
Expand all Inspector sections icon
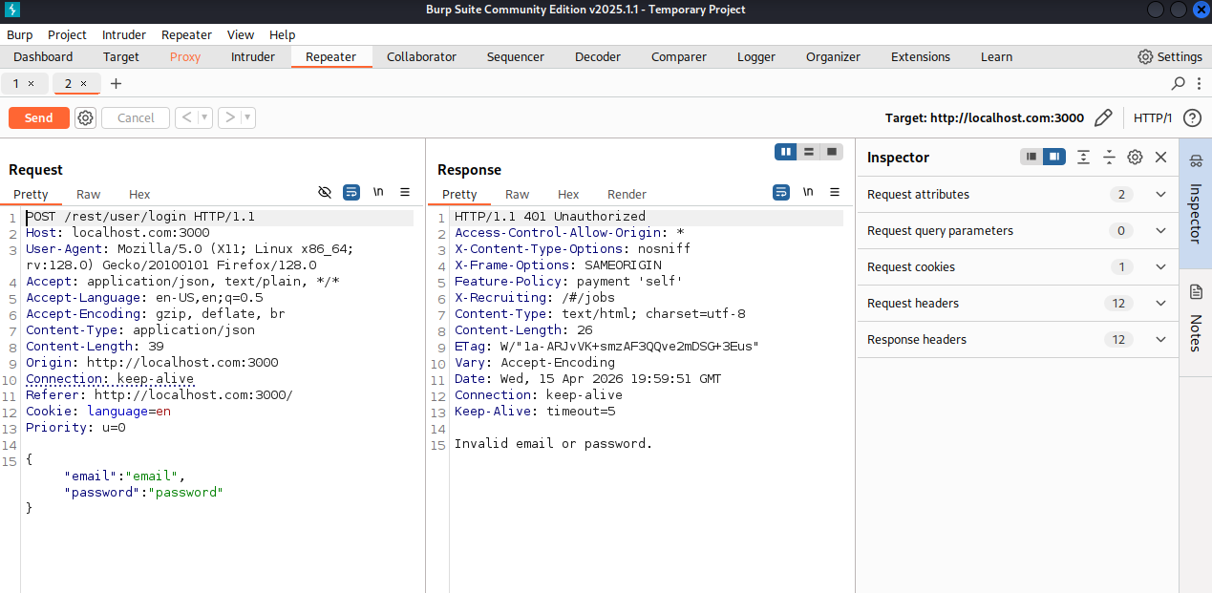click(1083, 157)
